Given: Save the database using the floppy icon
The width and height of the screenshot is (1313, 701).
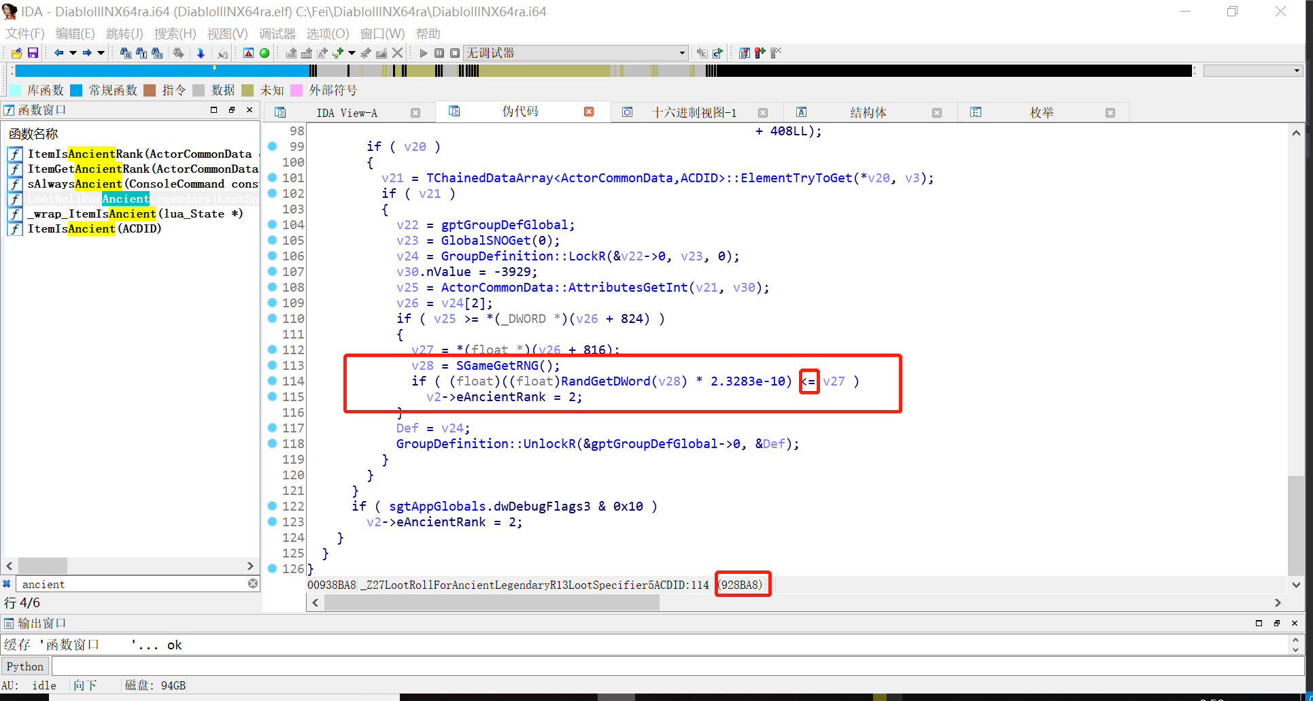Looking at the screenshot, I should pos(33,53).
